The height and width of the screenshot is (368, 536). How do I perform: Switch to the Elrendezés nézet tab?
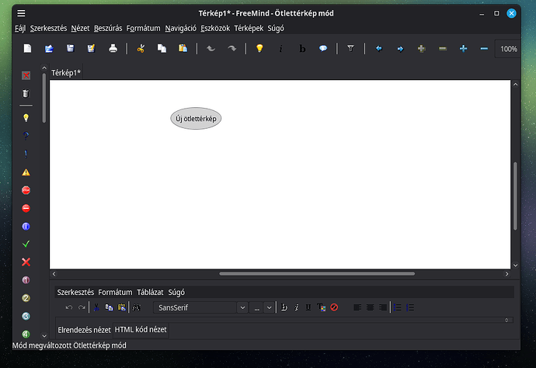[x=84, y=330]
